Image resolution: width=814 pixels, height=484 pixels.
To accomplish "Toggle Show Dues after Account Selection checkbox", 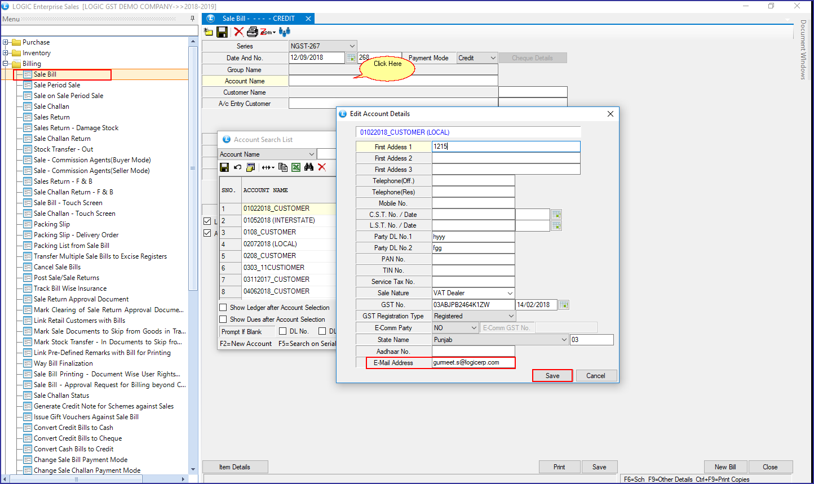I will [x=224, y=319].
